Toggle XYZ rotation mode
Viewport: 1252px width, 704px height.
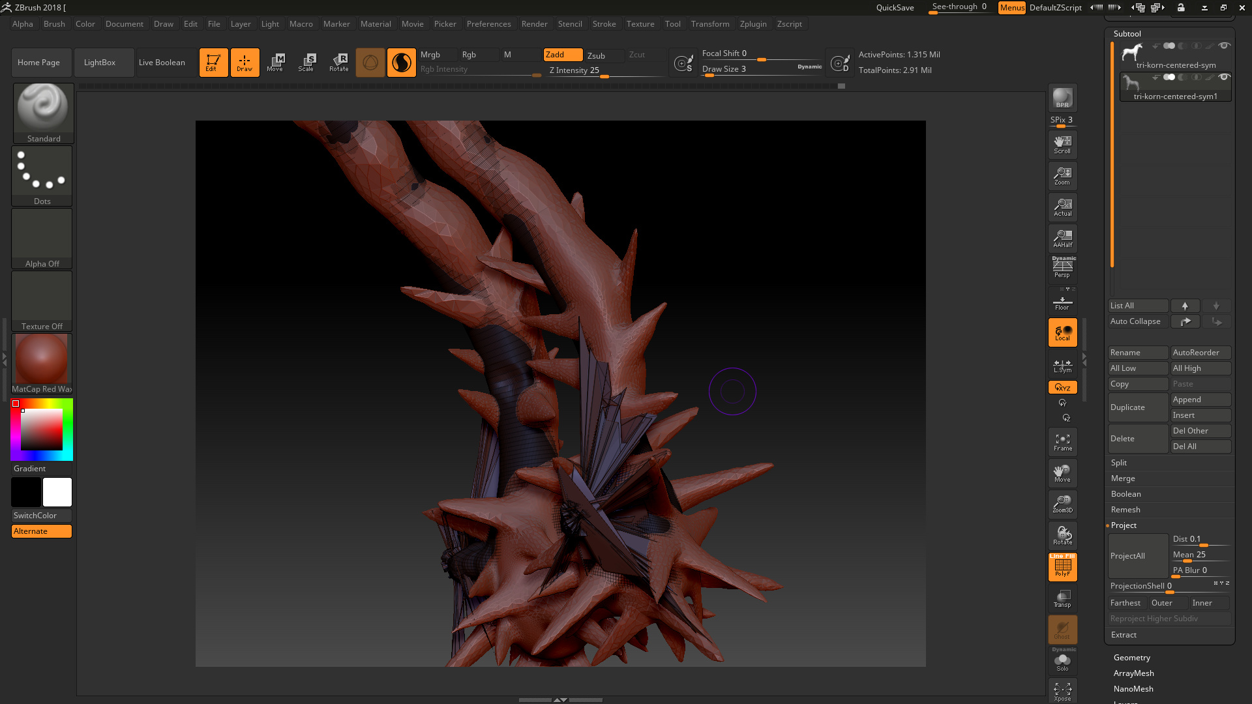click(x=1062, y=387)
